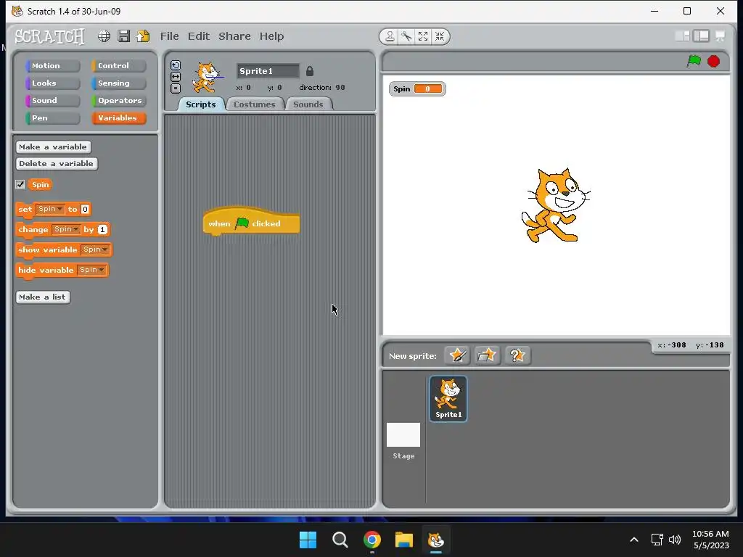Set rotation style to can rotate
743x557 pixels.
176,65
